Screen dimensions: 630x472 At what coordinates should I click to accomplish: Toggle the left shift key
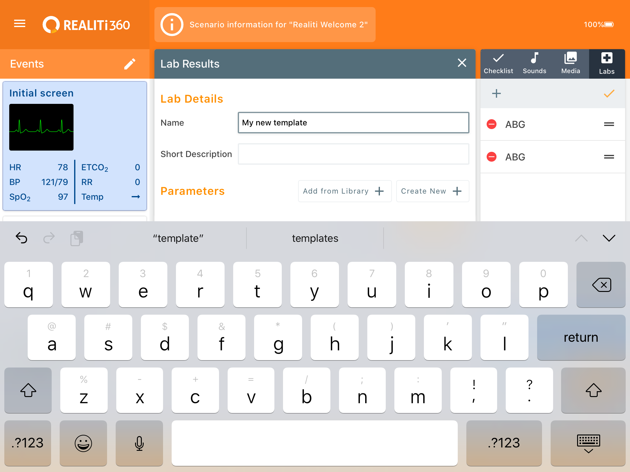click(28, 390)
